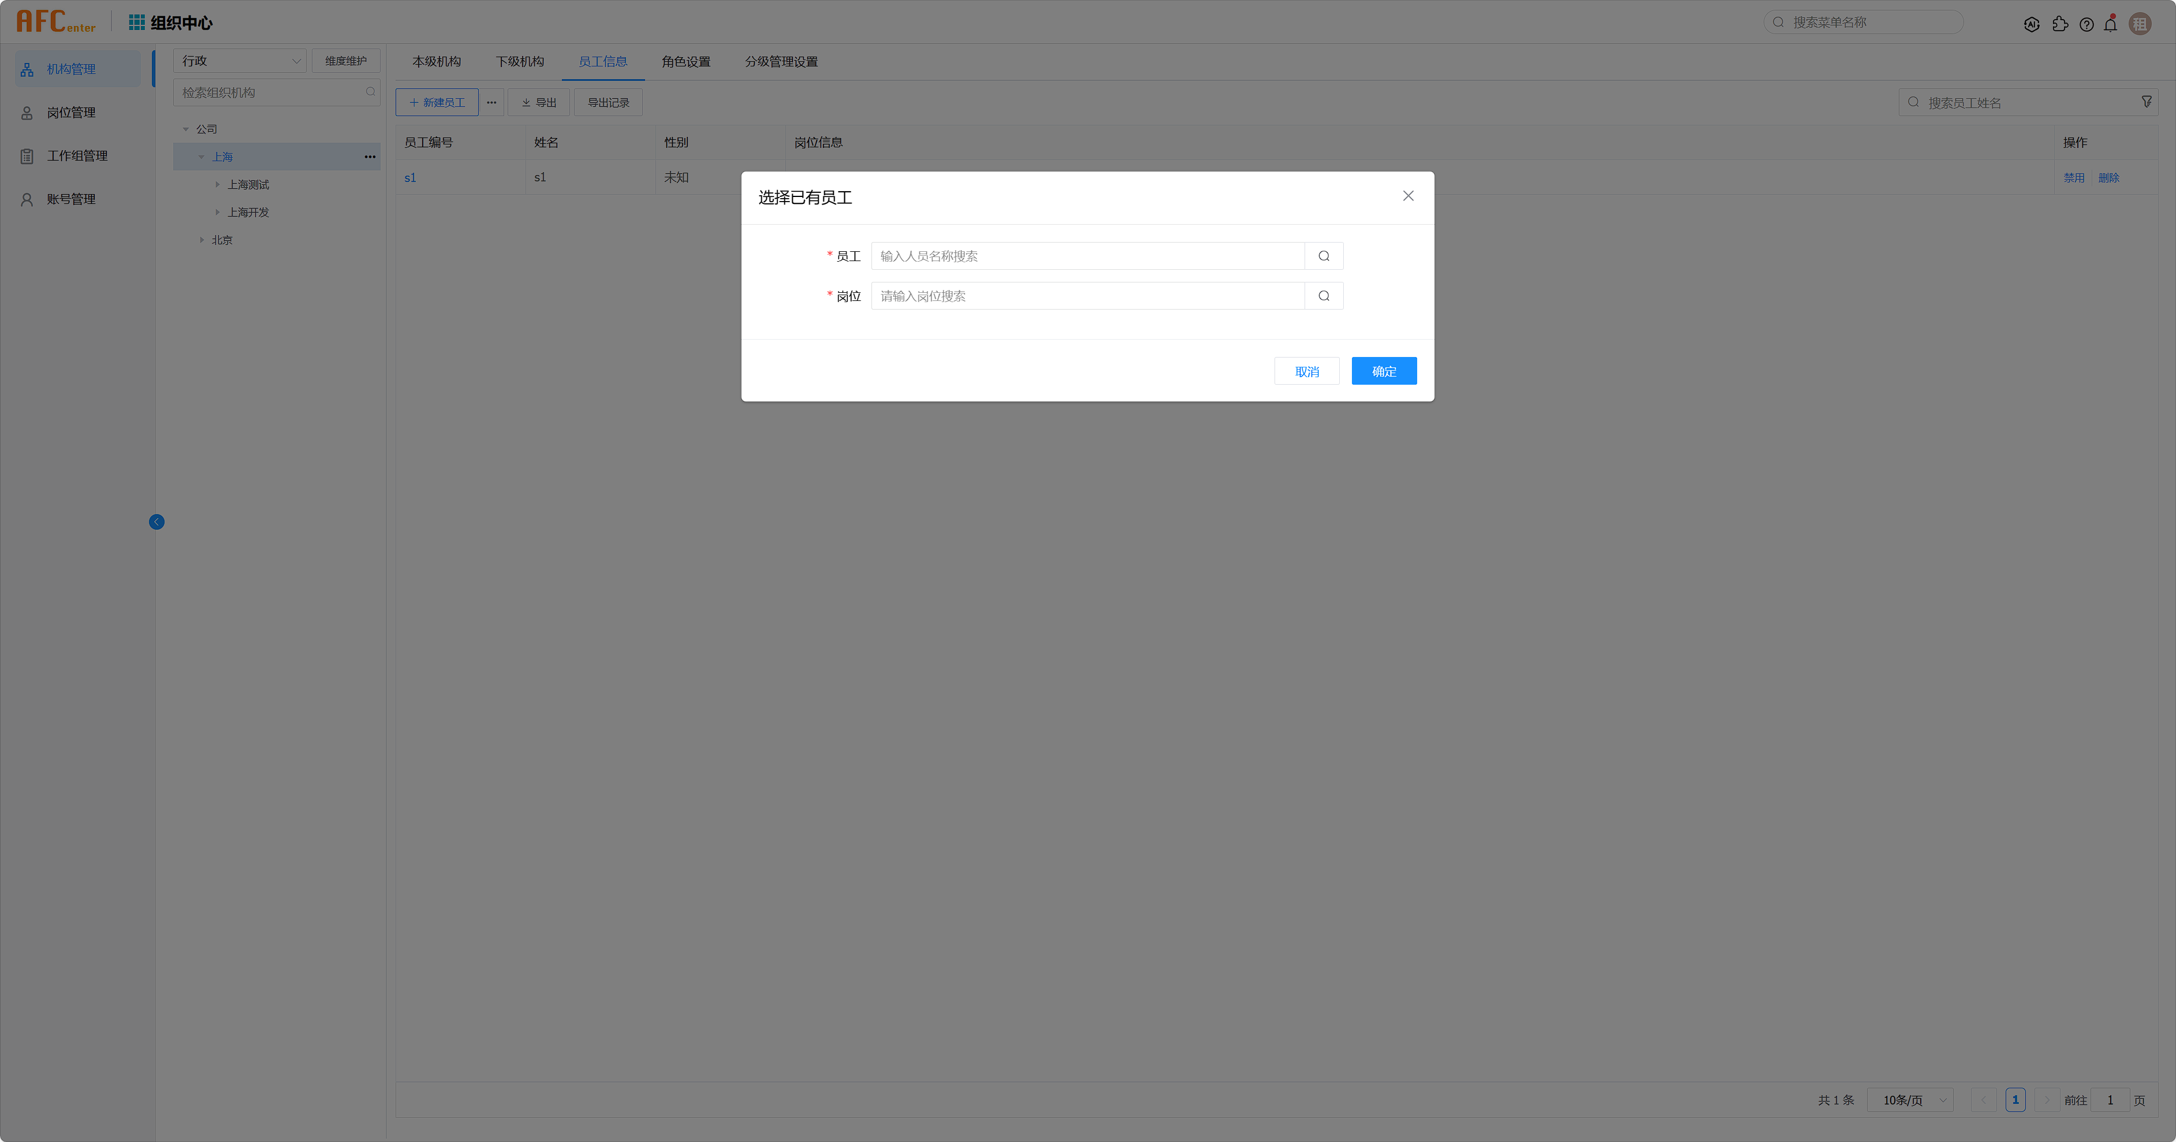Click the 确定 button in the dialog
The image size is (2176, 1142).
coord(1384,371)
